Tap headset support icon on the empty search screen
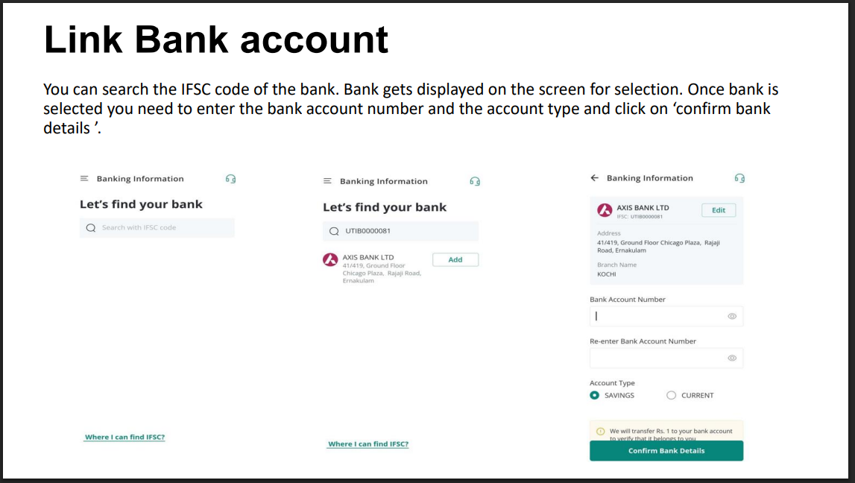The height and width of the screenshot is (483, 855). pyautogui.click(x=231, y=179)
